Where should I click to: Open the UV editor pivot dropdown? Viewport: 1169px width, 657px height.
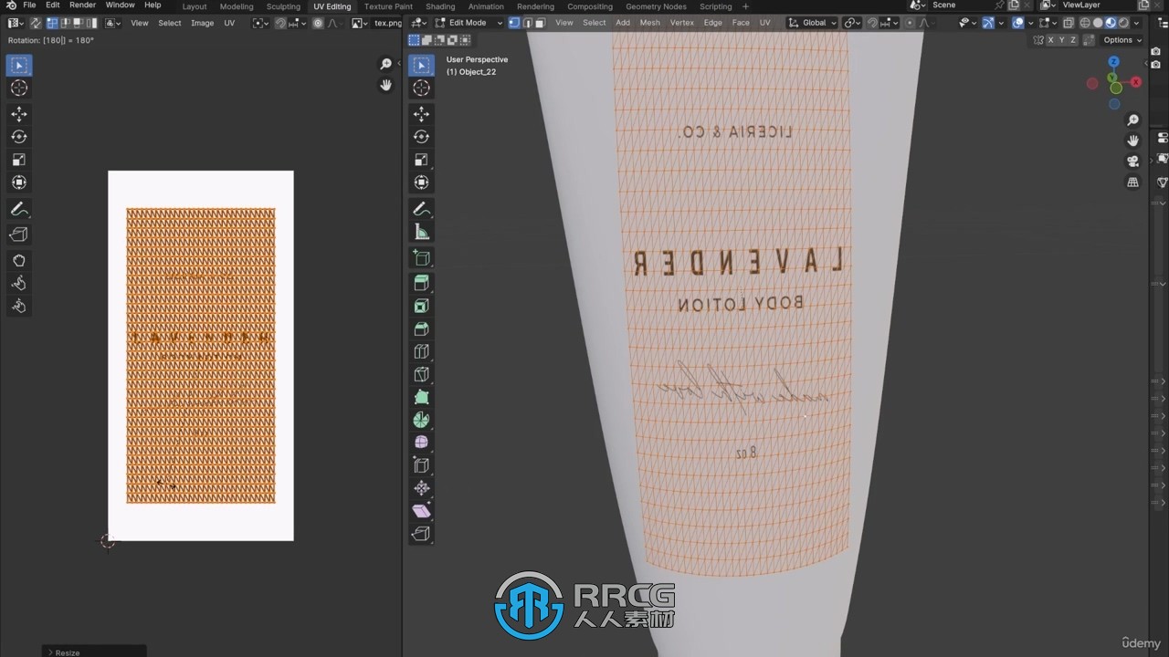point(261,23)
